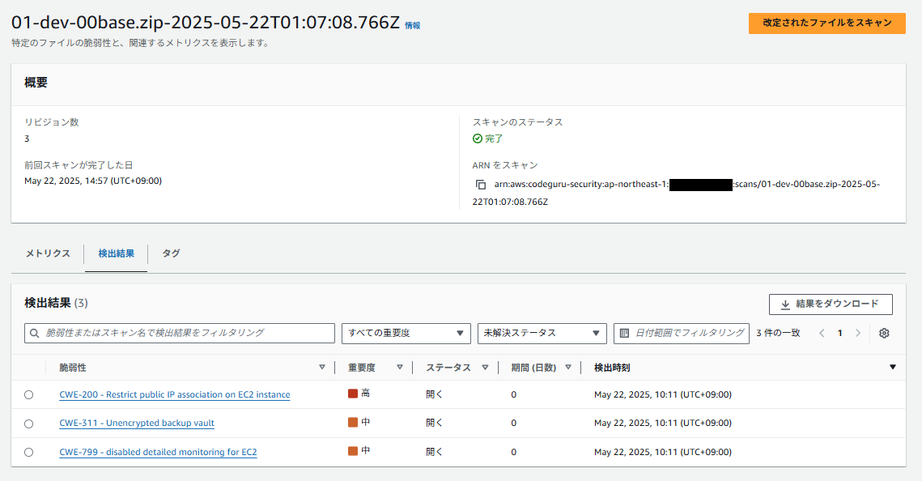Click the May 22, 2025, 14:57 last scan date

pyautogui.click(x=93, y=181)
